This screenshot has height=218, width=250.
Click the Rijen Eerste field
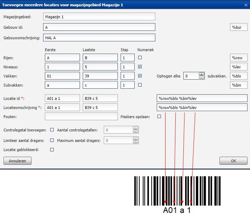point(62,58)
